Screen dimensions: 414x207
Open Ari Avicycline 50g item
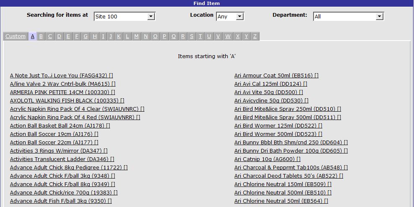271,101
